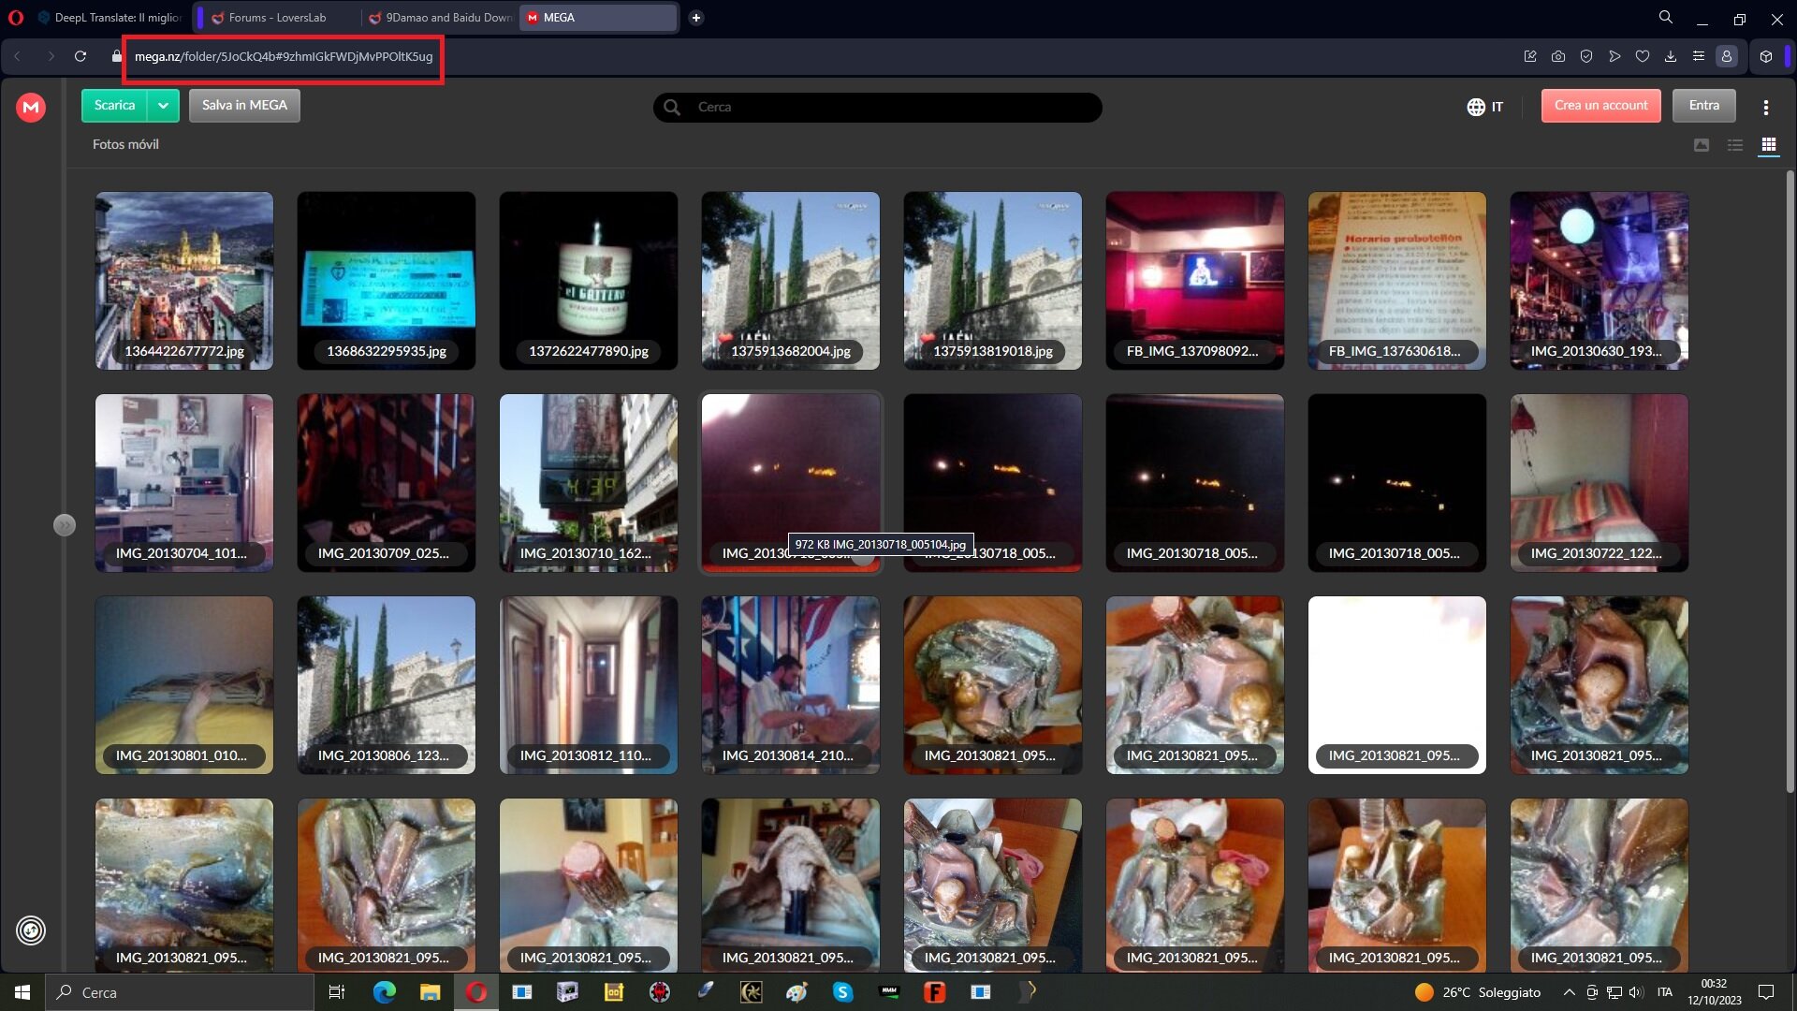This screenshot has width=1797, height=1011.
Task: Click the player arrow icon in toolbar
Action: pyautogui.click(x=1614, y=56)
